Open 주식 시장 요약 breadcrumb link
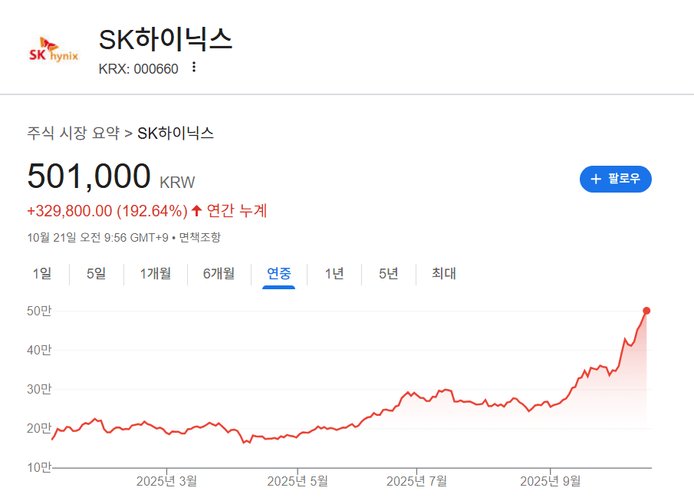 tap(73, 133)
